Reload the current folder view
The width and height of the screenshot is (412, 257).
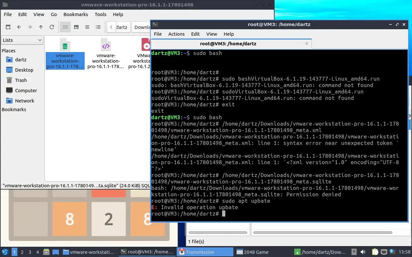click(52, 27)
